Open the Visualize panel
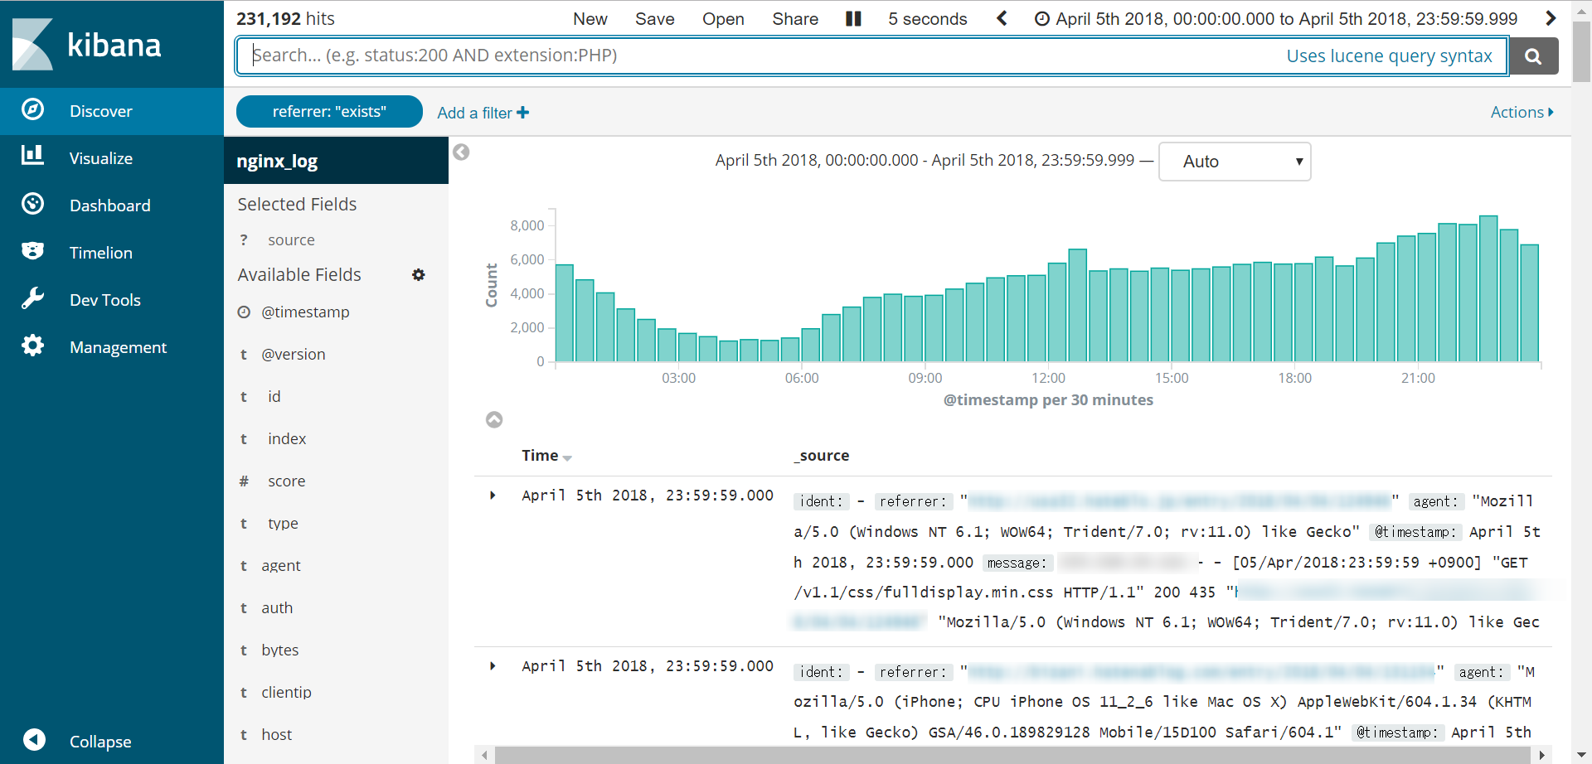Viewport: 1592px width, 764px height. tap(100, 157)
